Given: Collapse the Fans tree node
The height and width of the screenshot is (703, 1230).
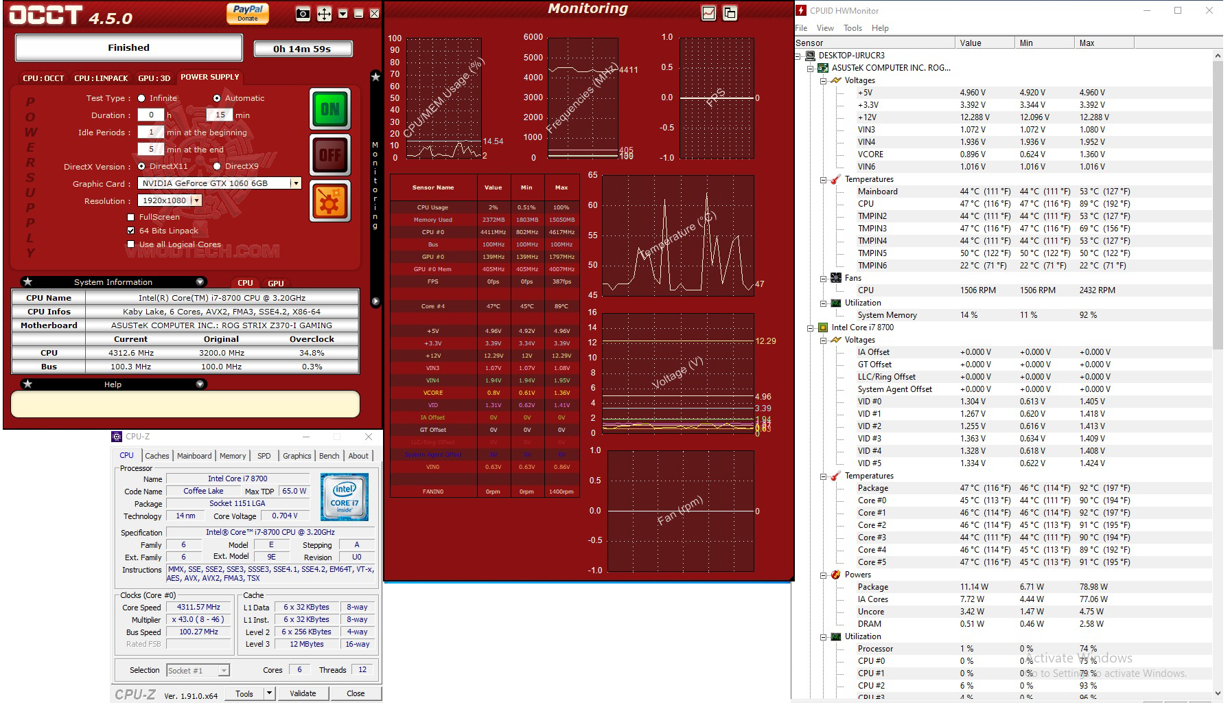Looking at the screenshot, I should (x=824, y=278).
